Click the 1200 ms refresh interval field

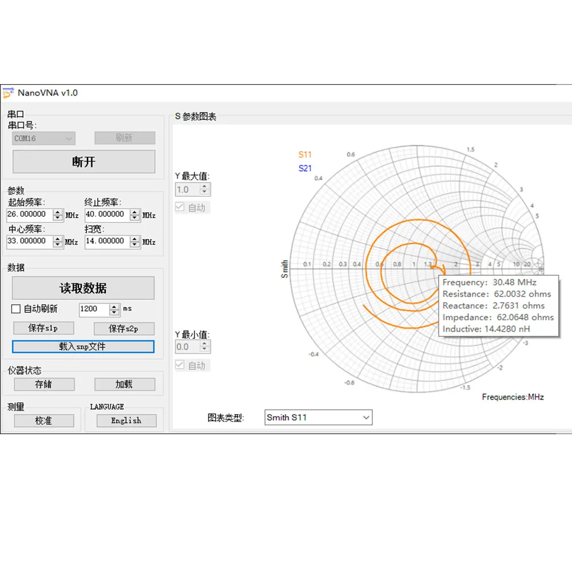pos(94,309)
